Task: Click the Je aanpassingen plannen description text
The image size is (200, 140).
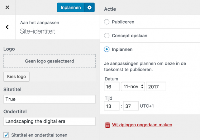Action: tap(145, 67)
